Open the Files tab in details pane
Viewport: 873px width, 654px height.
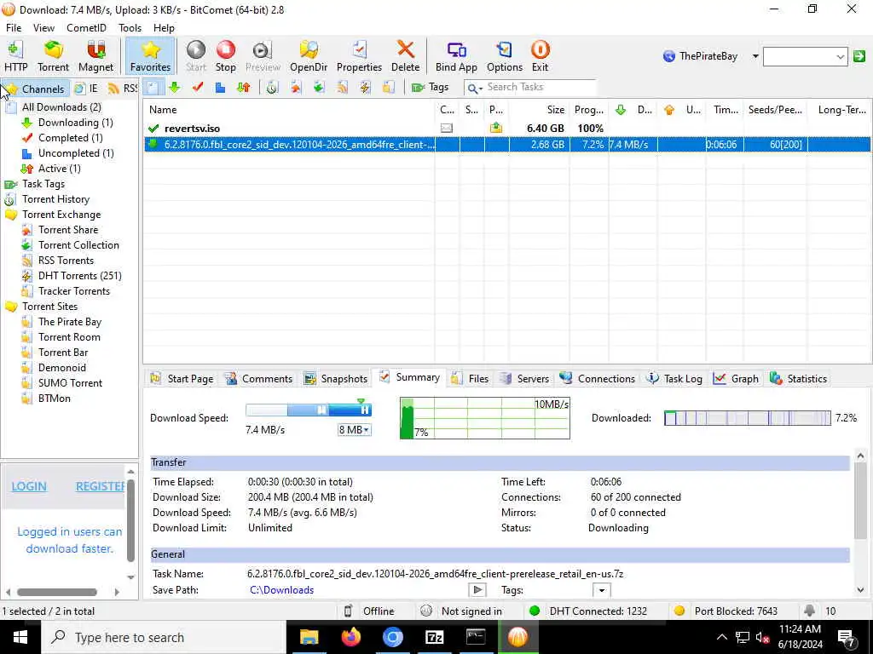[x=470, y=379]
